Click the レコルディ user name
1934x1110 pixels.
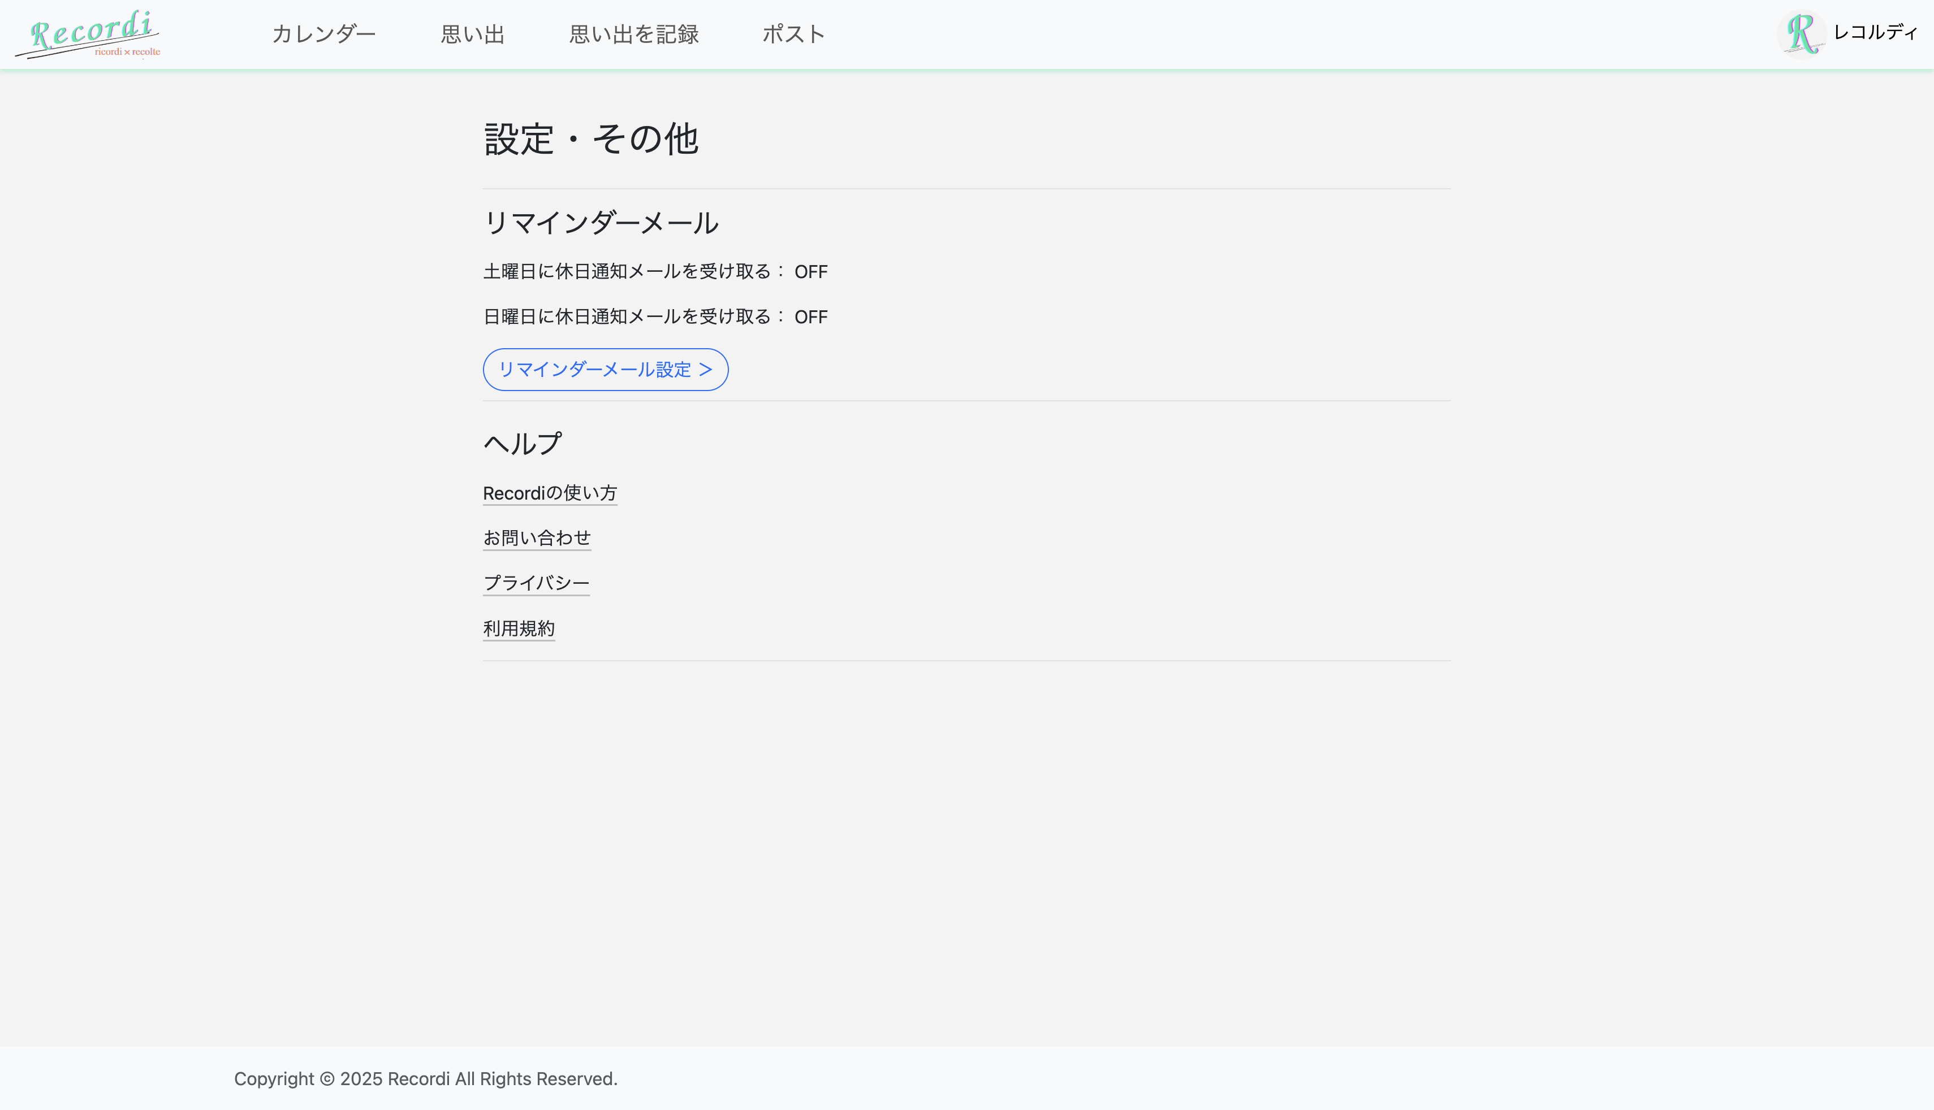click(1875, 32)
